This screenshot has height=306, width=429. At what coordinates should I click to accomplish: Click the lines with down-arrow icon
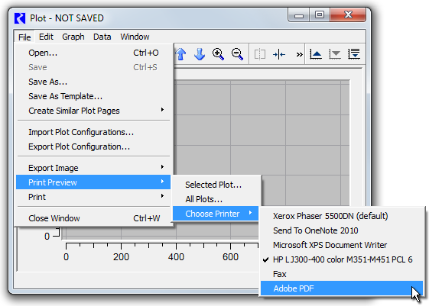pyautogui.click(x=354, y=54)
